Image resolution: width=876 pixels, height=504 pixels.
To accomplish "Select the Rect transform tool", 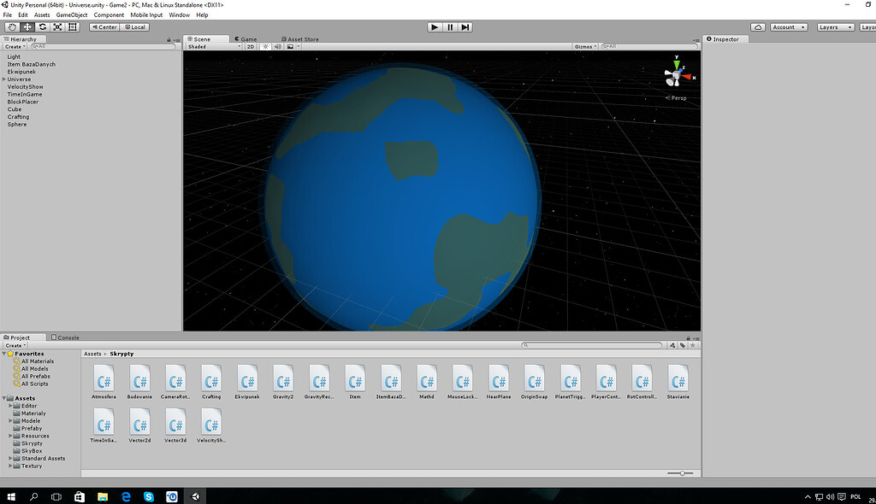I will (x=73, y=26).
